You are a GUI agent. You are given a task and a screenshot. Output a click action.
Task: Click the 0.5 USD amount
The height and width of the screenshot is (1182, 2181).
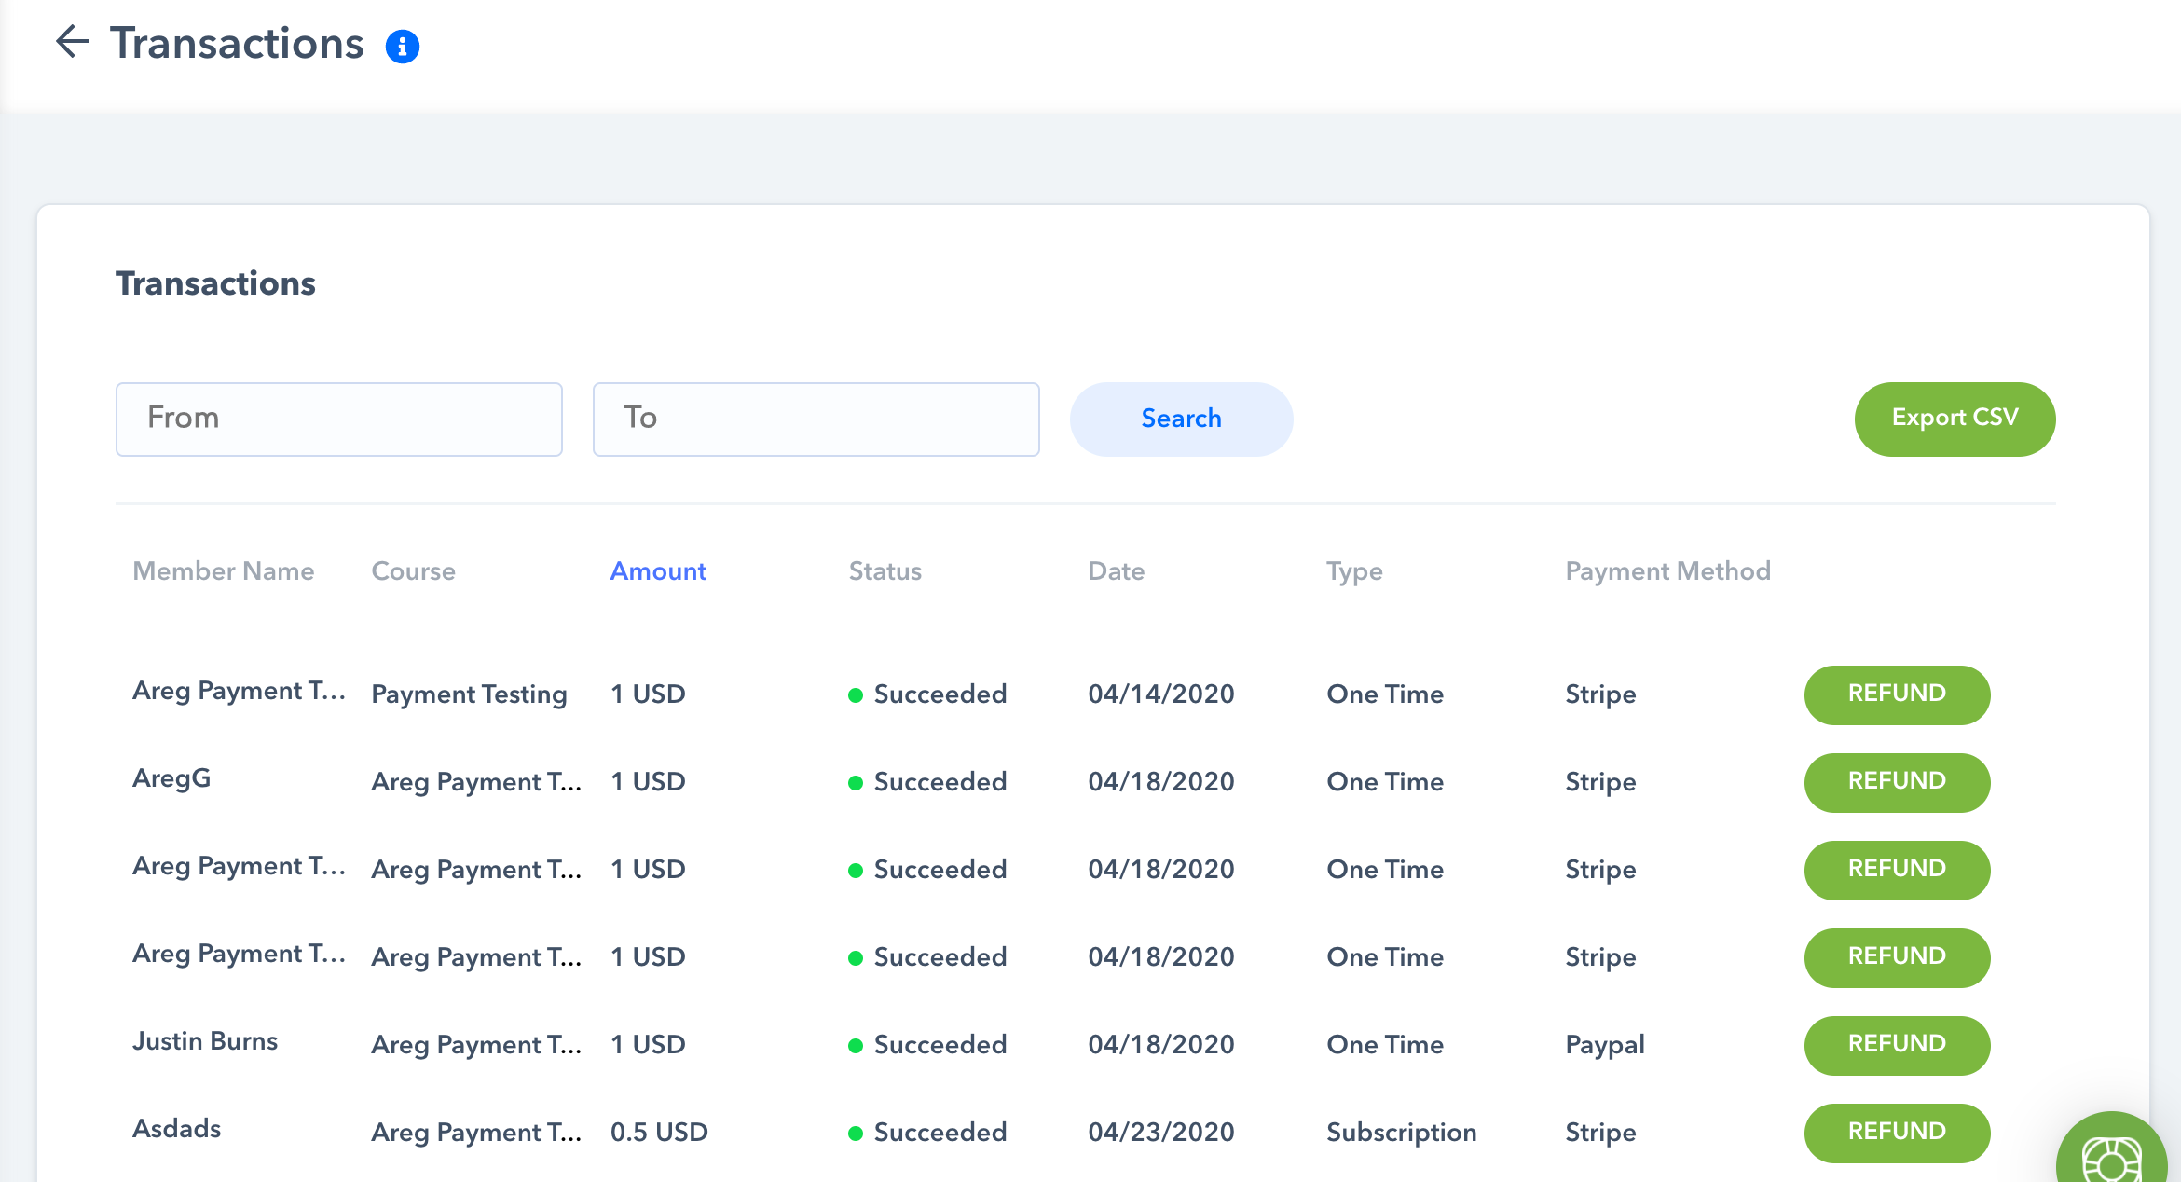pyautogui.click(x=659, y=1133)
